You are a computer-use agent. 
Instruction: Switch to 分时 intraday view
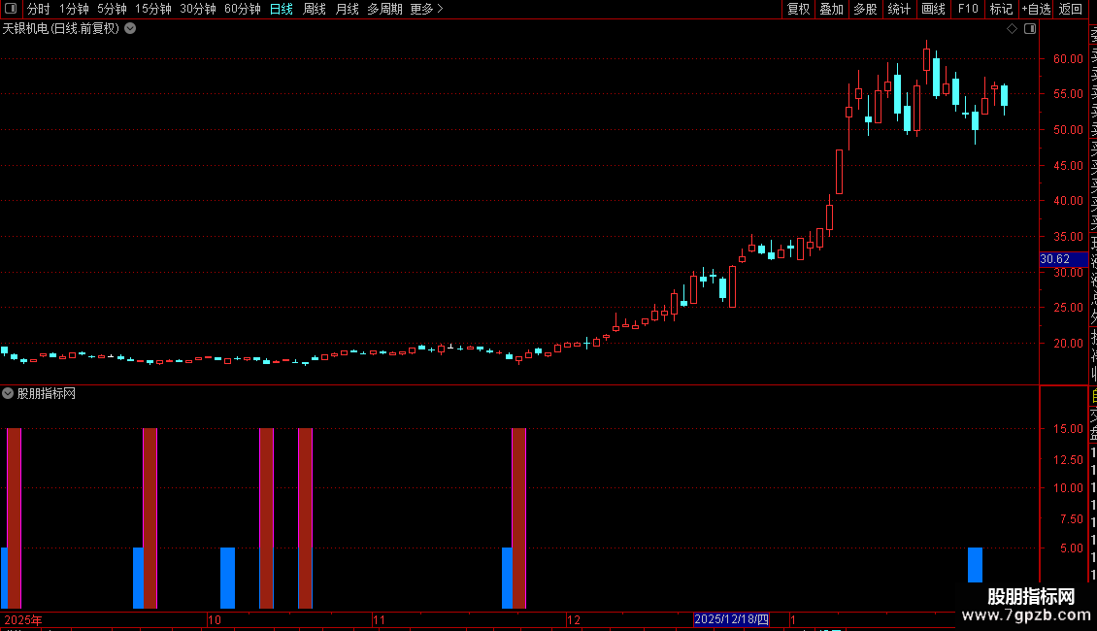39,9
